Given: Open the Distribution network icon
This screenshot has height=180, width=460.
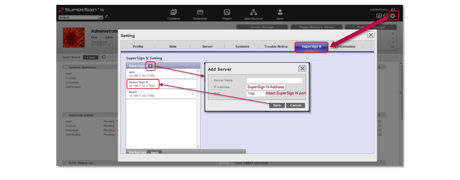Looking at the screenshot, I should click(253, 13).
